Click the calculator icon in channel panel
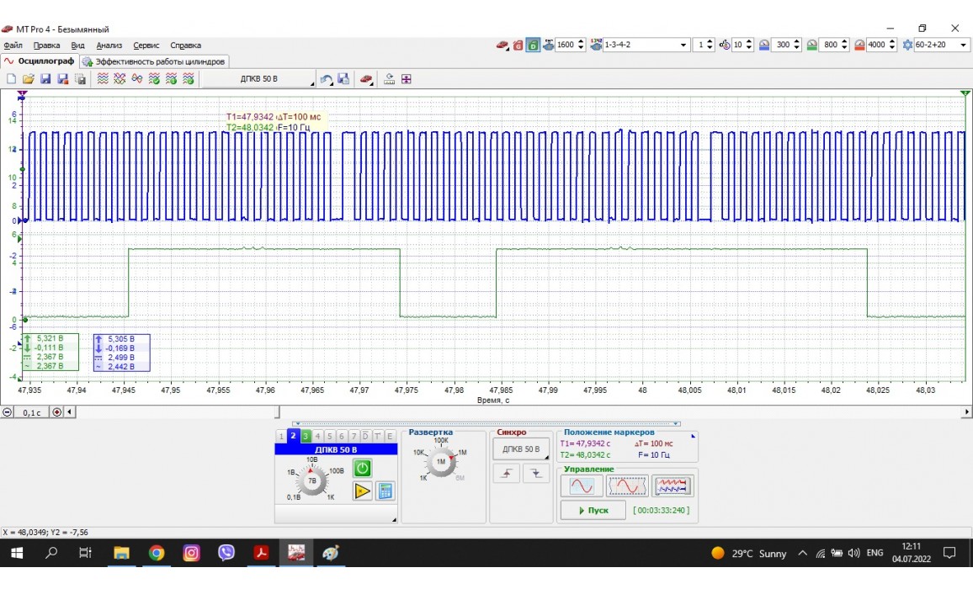The height and width of the screenshot is (589, 973). (x=385, y=491)
